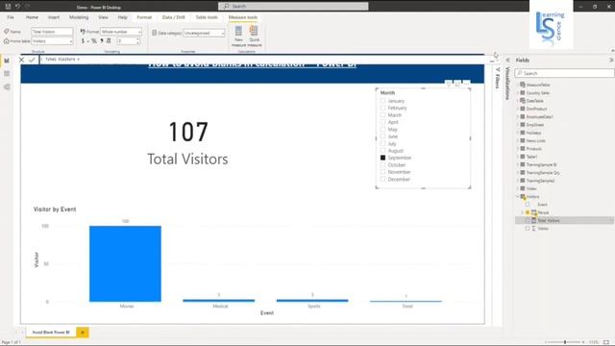Screen dimensions: 615x346
Task: Expand the Period hierarchy under Visitors
Action: tap(523, 212)
